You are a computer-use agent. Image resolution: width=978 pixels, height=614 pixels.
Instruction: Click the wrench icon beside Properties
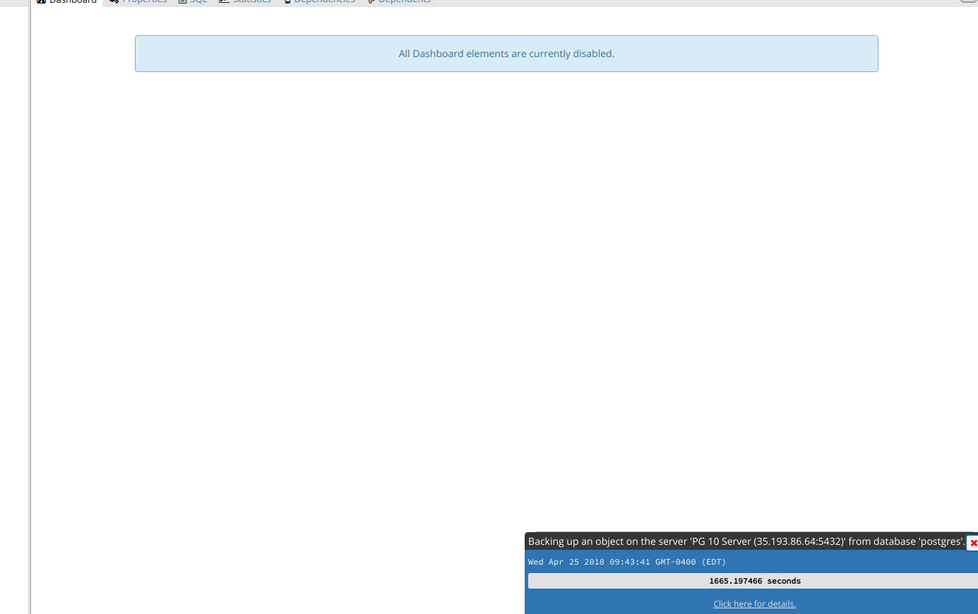pos(114,1)
